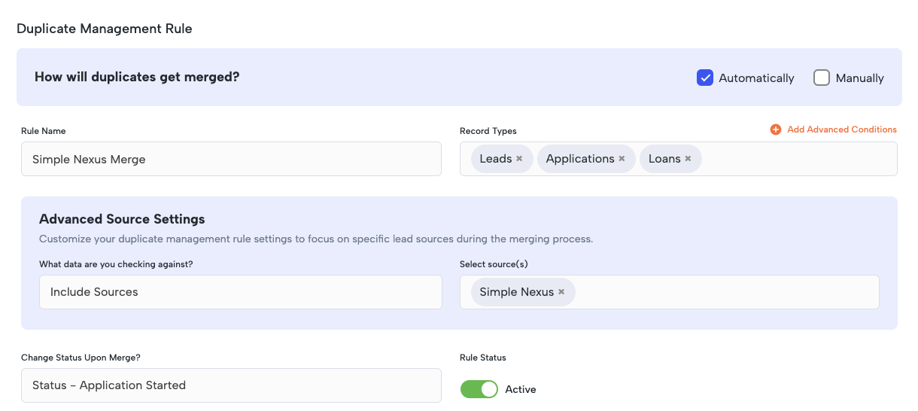Image resolution: width=918 pixels, height=411 pixels.
Task: Remove the Leads record type tag
Action: click(x=519, y=159)
